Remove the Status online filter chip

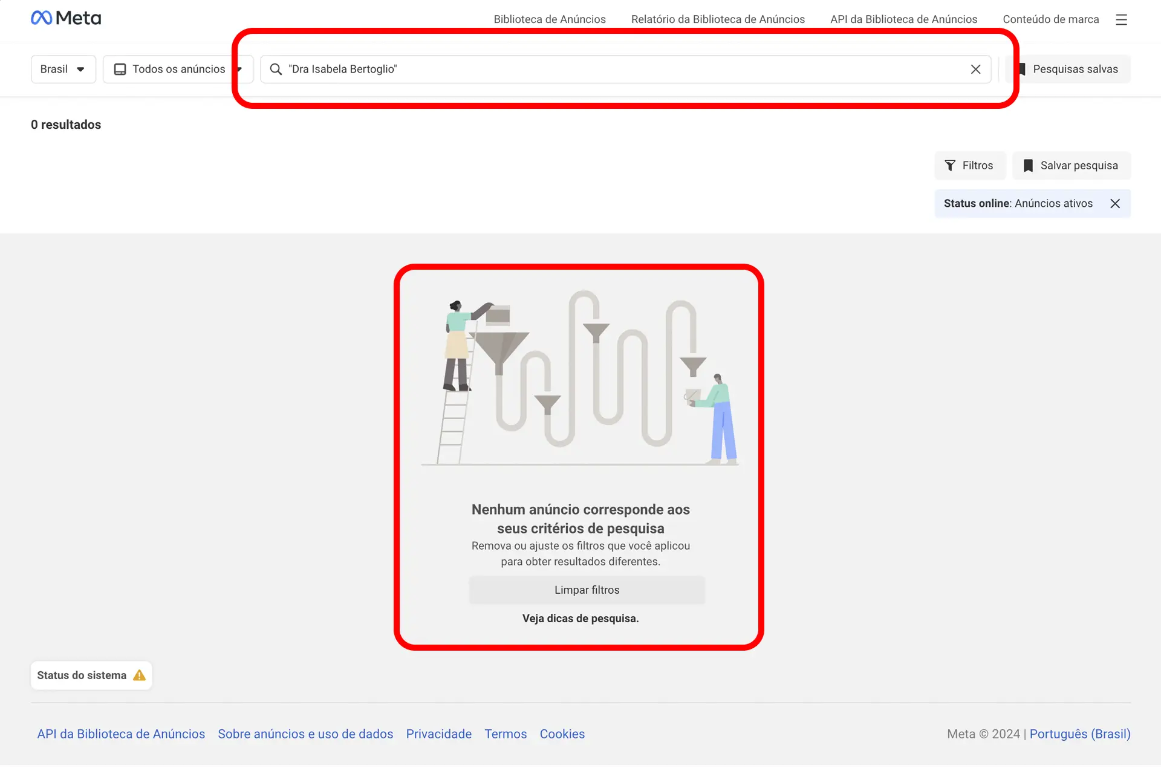click(1115, 203)
